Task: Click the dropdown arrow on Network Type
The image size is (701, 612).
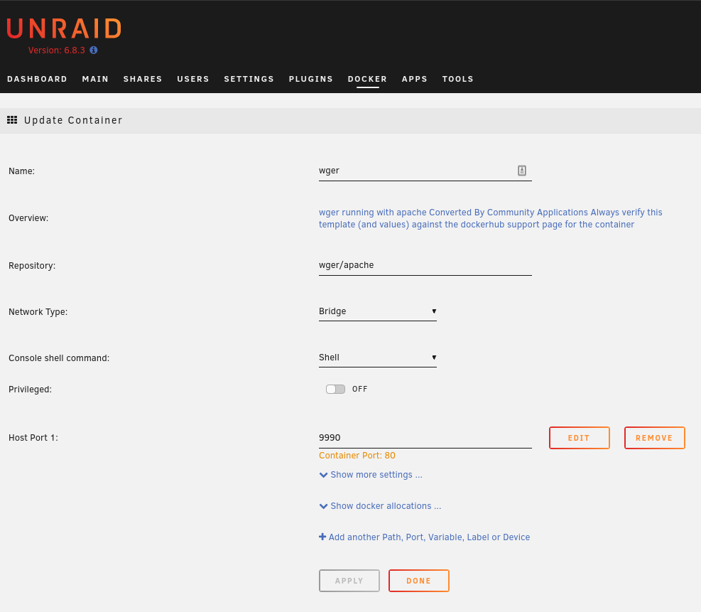Action: click(x=433, y=311)
